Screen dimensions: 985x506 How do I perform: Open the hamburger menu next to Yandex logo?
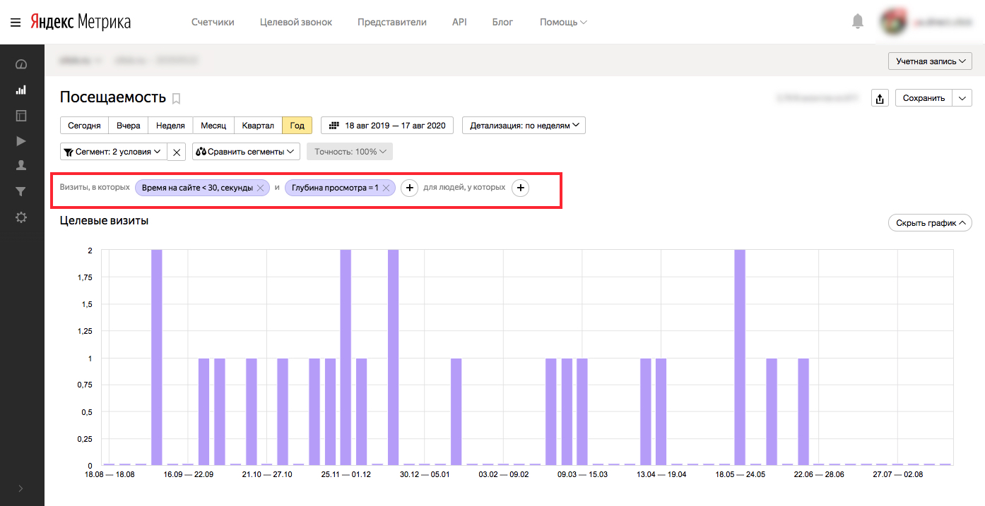[x=15, y=23]
